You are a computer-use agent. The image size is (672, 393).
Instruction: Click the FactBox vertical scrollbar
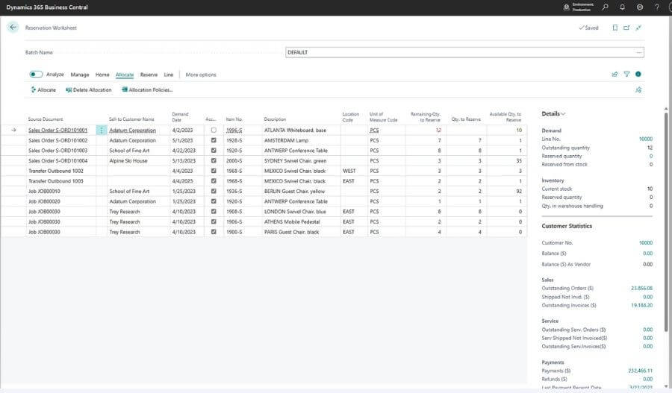665,221
